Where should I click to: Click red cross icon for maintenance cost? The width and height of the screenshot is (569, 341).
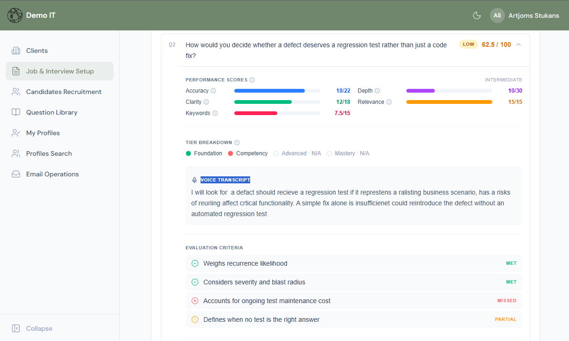point(195,301)
